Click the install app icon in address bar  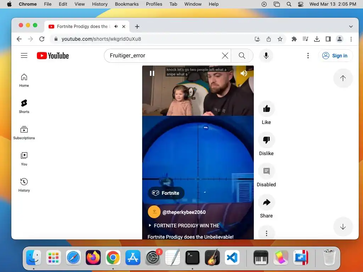pos(257,39)
